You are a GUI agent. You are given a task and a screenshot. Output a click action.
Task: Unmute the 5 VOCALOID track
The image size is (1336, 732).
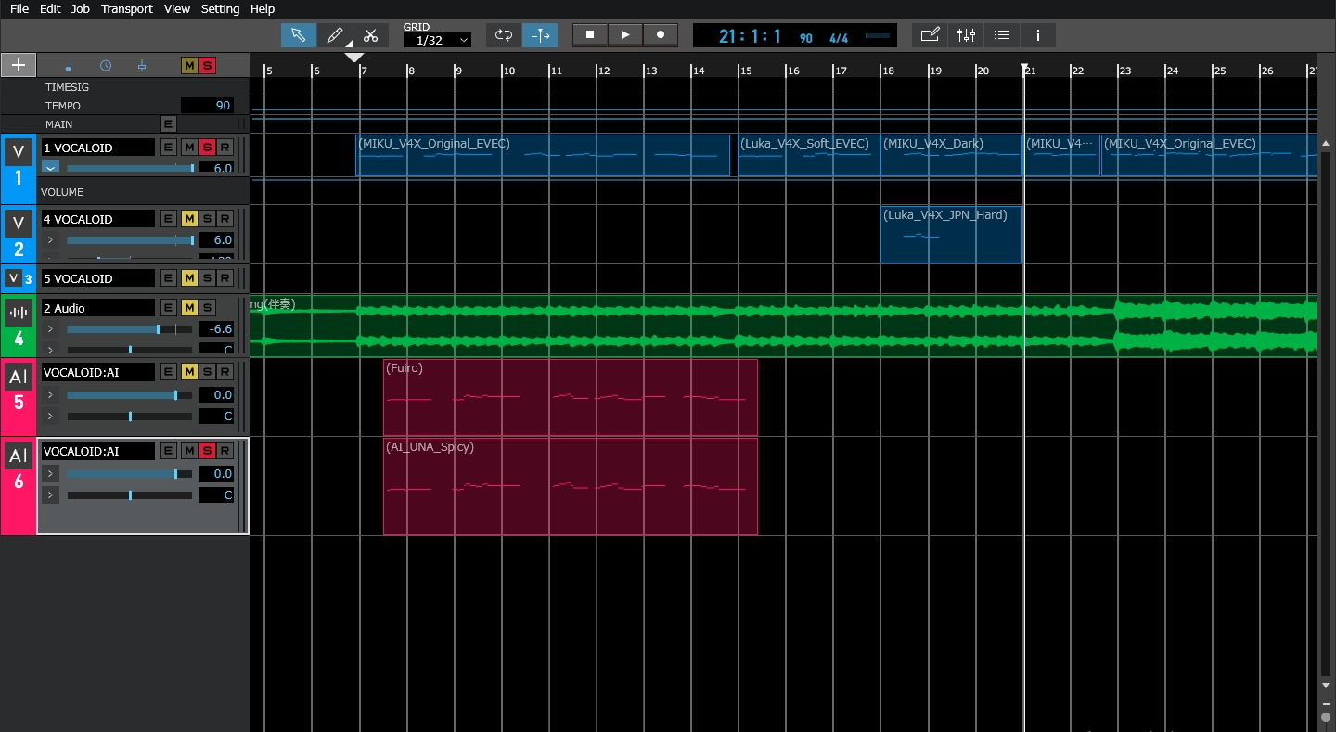(x=188, y=278)
